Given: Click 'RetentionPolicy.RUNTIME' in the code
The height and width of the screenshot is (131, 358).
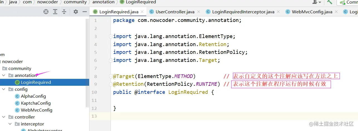Looking at the screenshot, I should point(182,84).
